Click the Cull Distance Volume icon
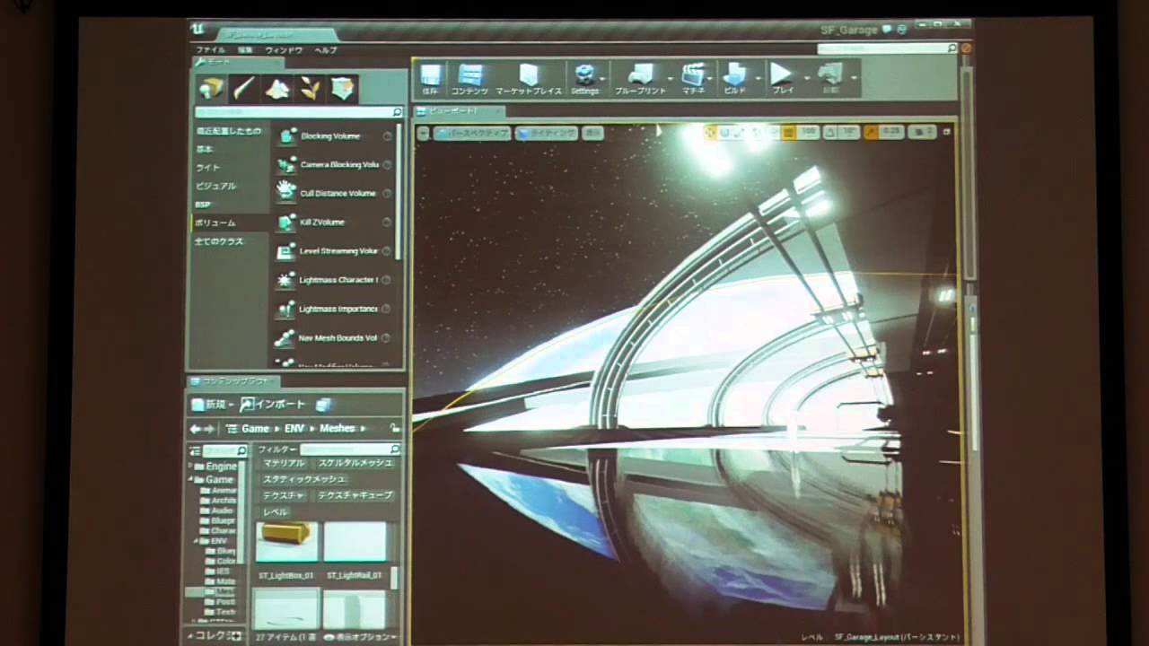The height and width of the screenshot is (646, 1149). tap(286, 193)
